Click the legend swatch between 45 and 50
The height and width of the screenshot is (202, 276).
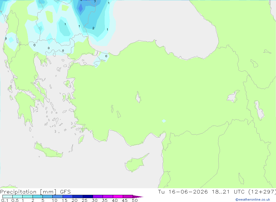(128, 196)
